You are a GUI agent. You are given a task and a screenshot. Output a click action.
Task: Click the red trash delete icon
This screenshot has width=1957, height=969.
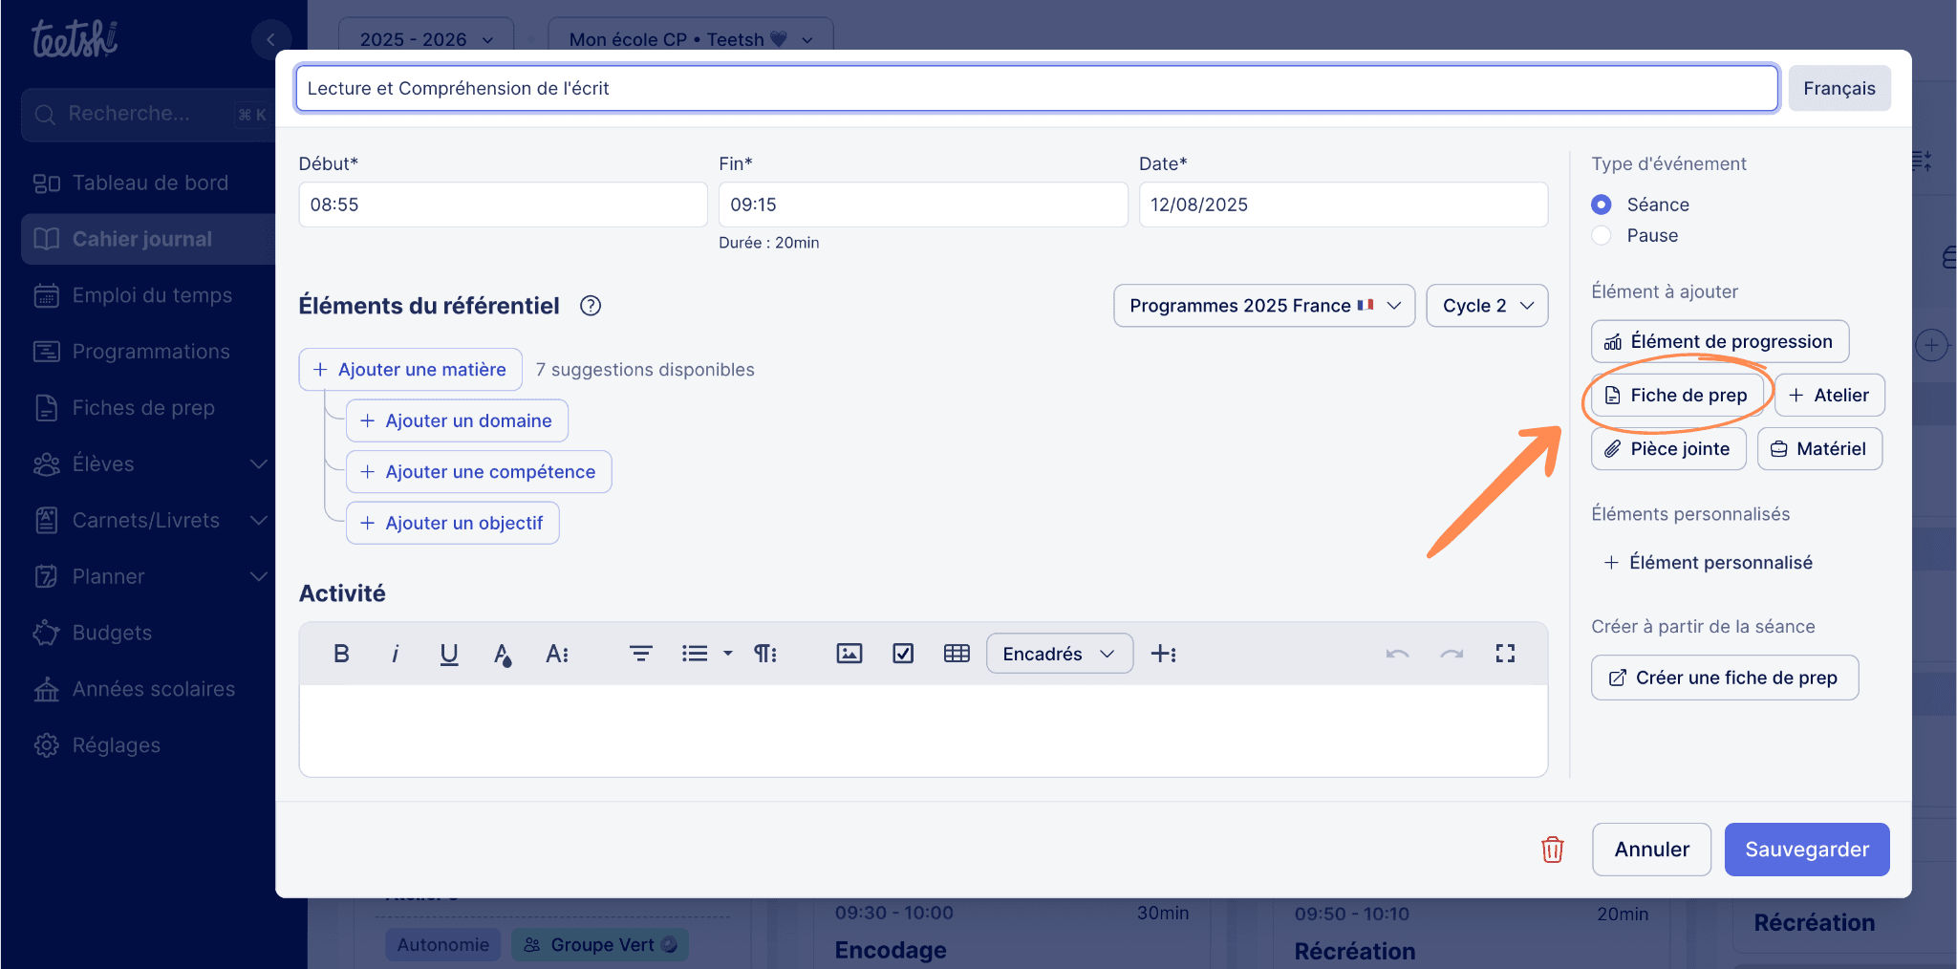[1552, 850]
